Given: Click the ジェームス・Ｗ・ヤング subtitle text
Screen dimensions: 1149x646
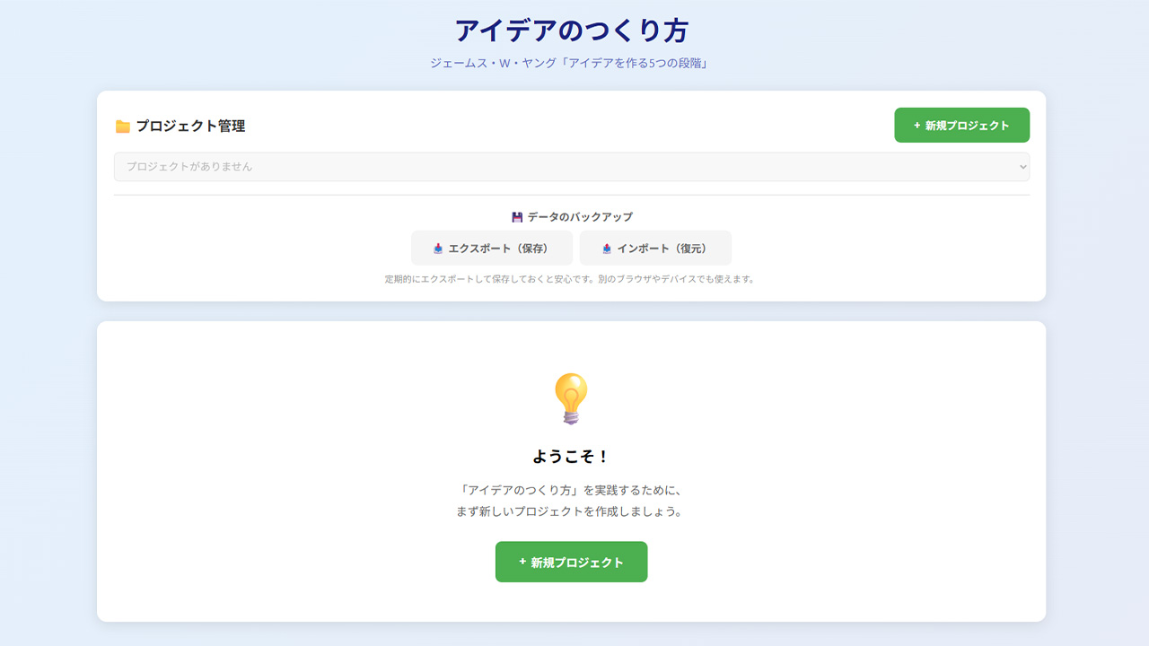Looking at the screenshot, I should [x=574, y=61].
